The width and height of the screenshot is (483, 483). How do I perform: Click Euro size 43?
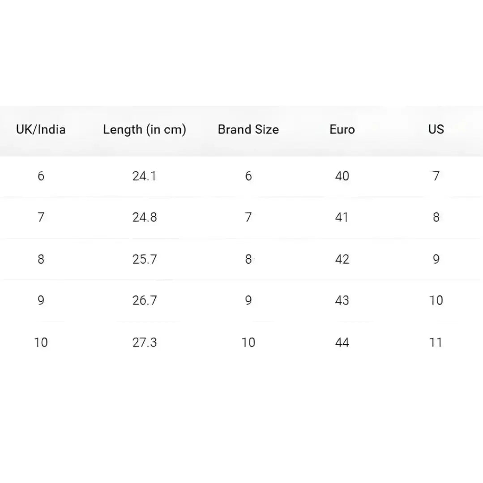click(342, 300)
